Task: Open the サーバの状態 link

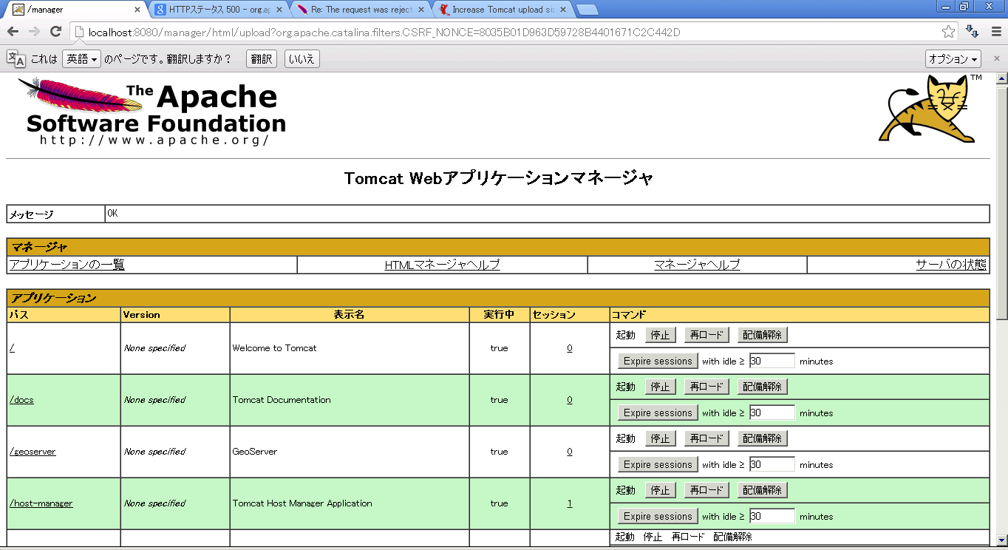Action: (x=950, y=265)
